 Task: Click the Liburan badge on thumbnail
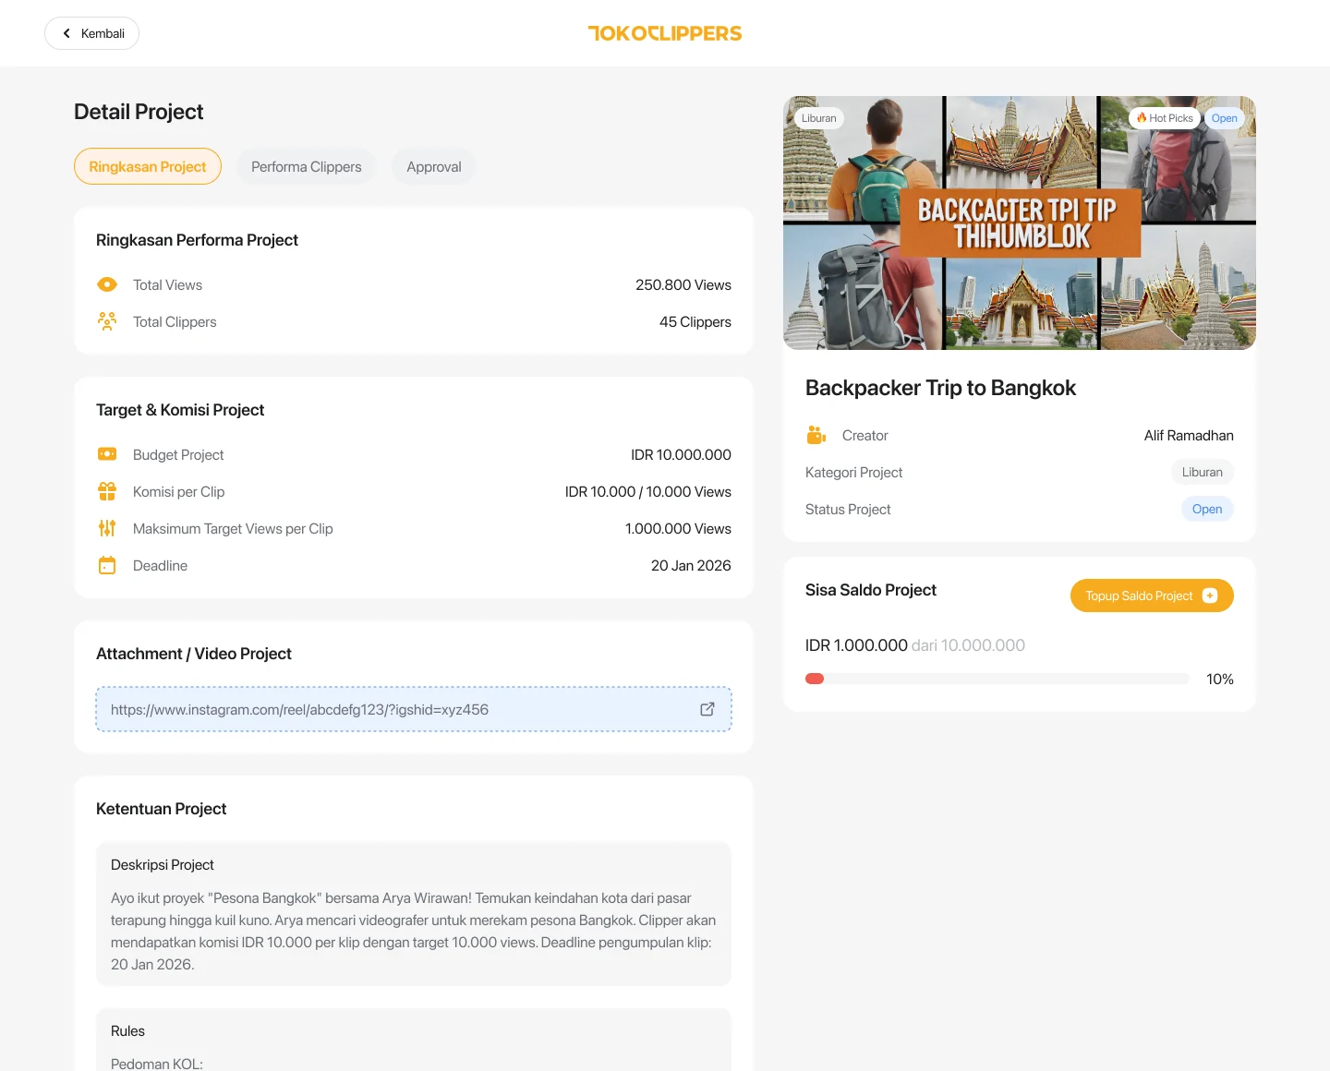(819, 118)
